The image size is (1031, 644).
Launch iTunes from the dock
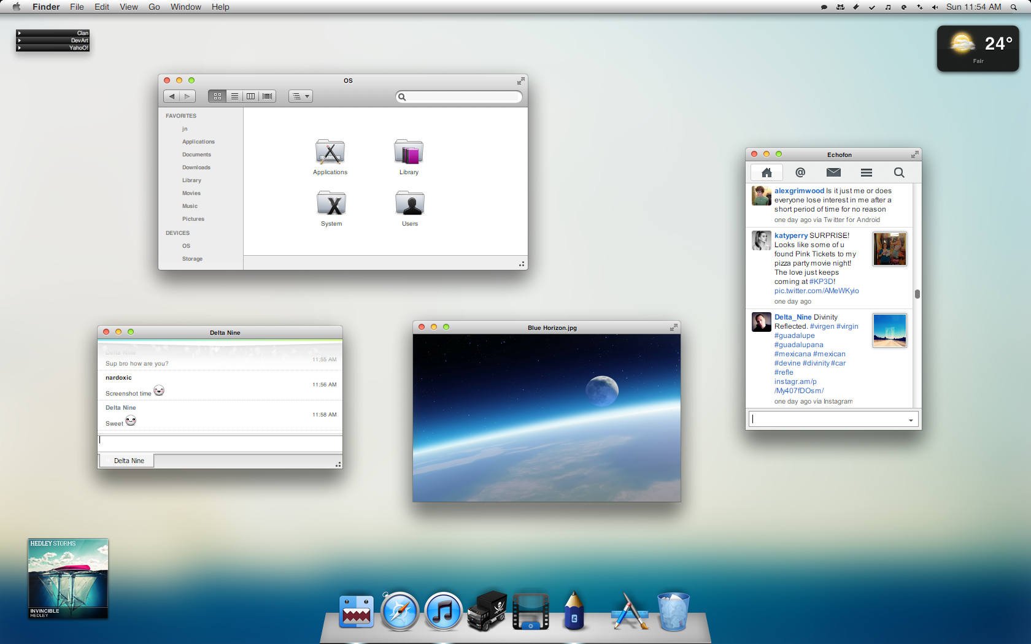pyautogui.click(x=443, y=611)
